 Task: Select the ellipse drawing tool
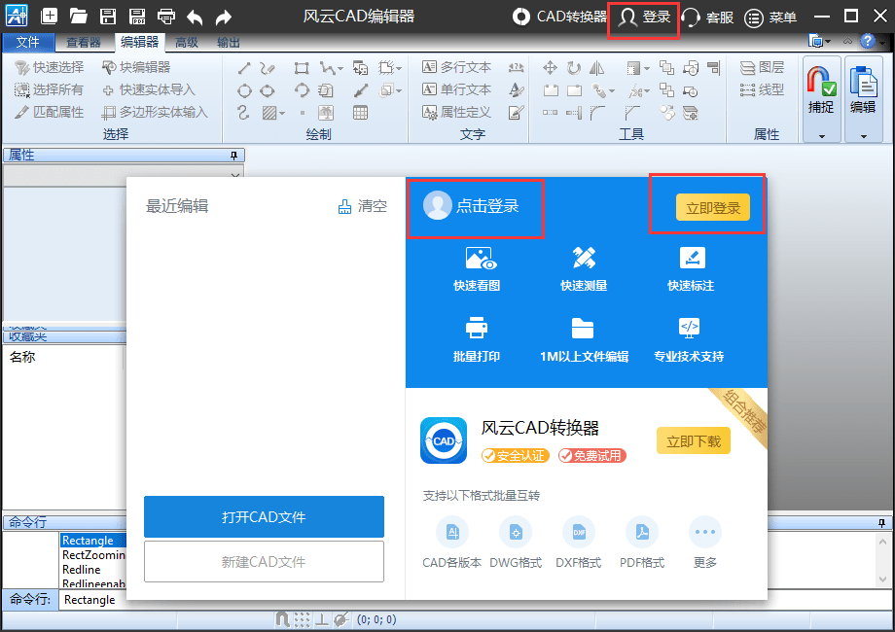coord(268,90)
